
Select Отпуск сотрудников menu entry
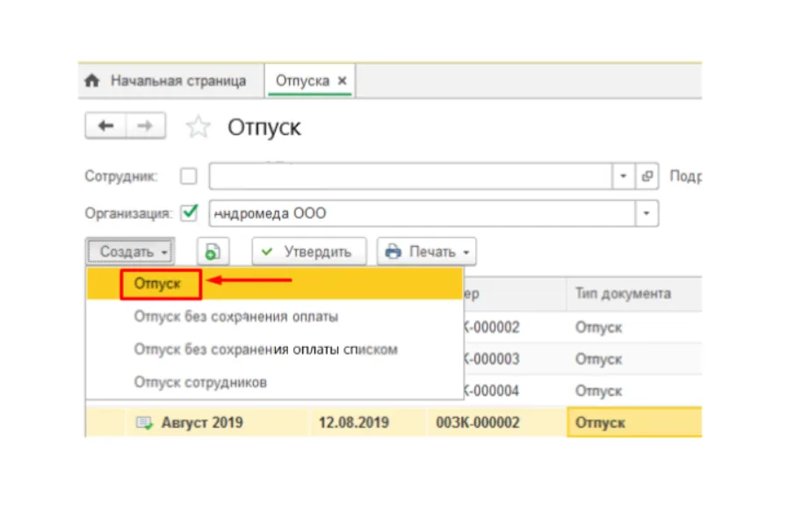coord(274,382)
